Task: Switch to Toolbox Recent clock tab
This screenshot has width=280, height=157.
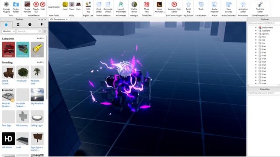Action: click(30, 24)
